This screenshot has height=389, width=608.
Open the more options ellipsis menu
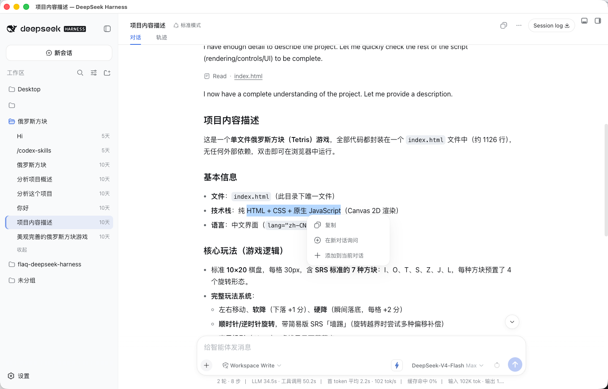(x=519, y=25)
